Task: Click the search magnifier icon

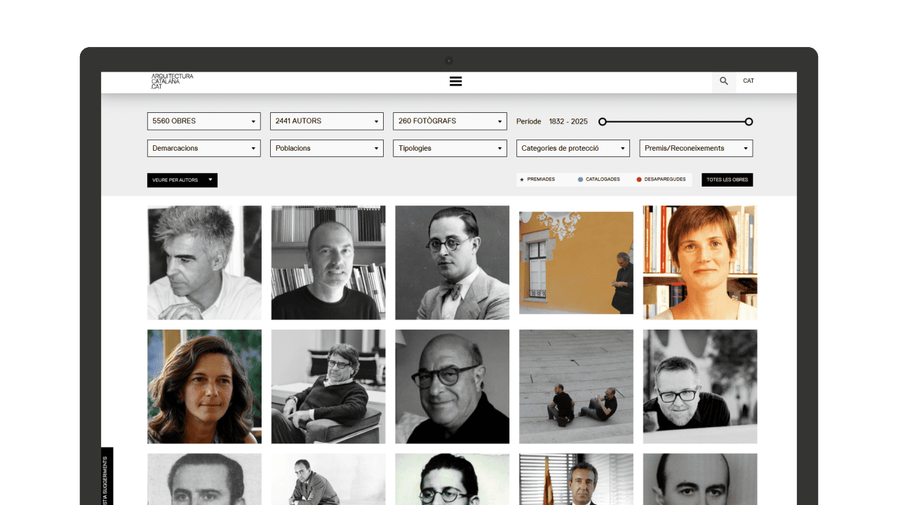Action: (724, 81)
